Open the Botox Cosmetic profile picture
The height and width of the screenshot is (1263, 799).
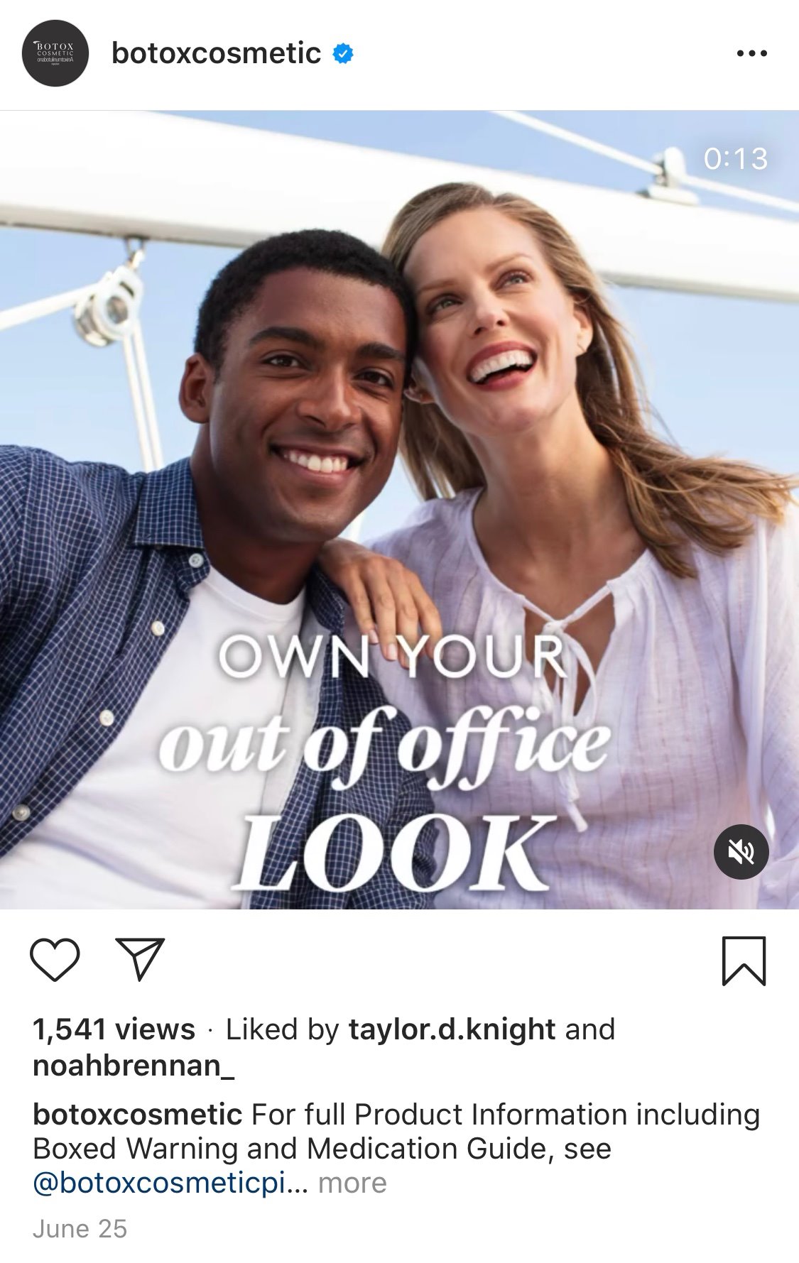pyautogui.click(x=55, y=53)
